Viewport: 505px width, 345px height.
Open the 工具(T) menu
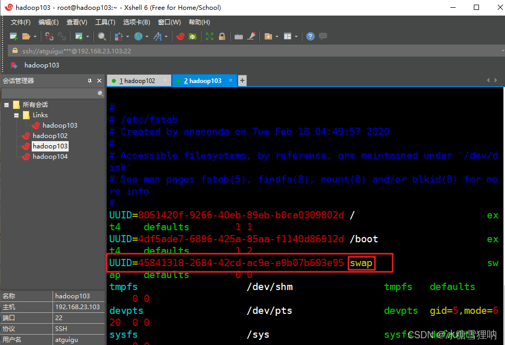point(105,22)
